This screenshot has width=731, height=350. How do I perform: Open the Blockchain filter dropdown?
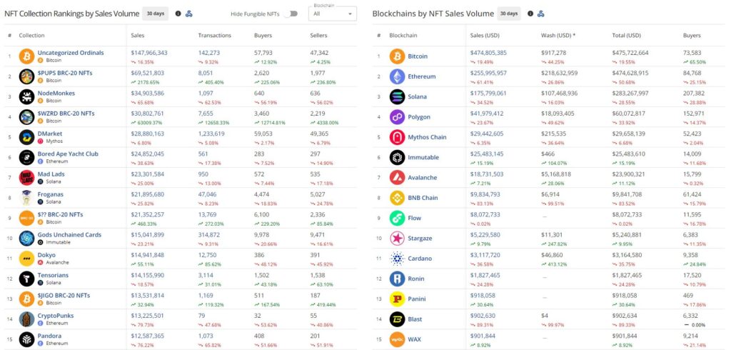coord(333,14)
